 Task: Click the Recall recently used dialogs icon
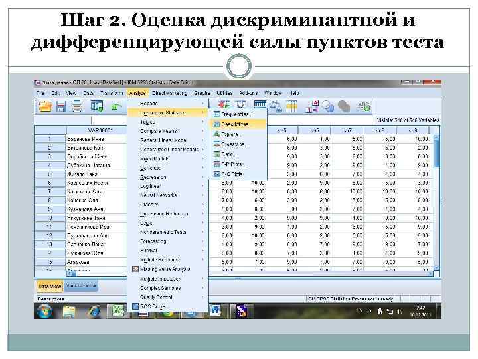97,106
